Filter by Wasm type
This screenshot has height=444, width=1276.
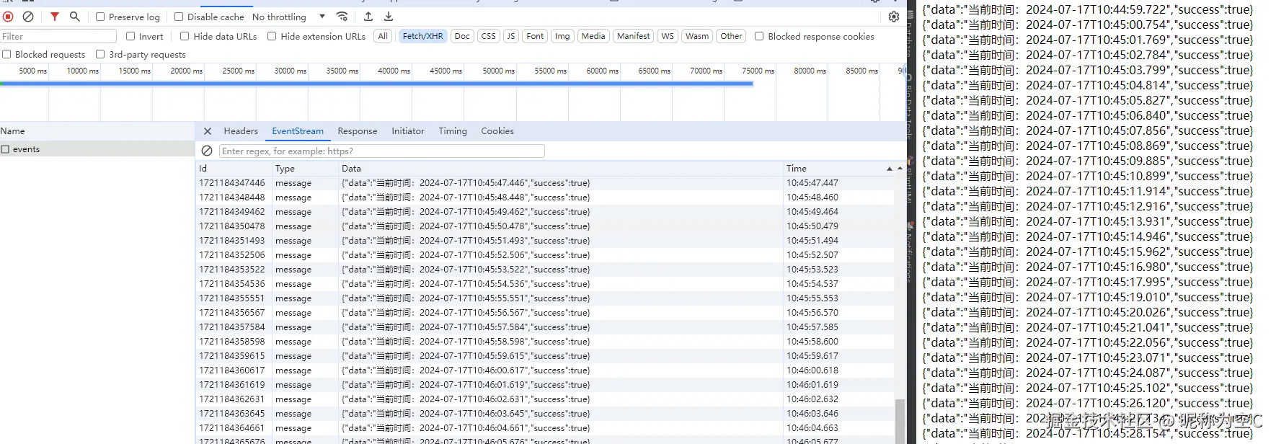[x=697, y=36]
